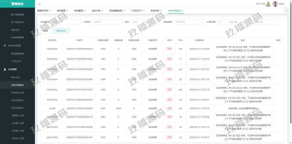
Task: Expand the tab list dropdown arrow
Action: [287, 10]
